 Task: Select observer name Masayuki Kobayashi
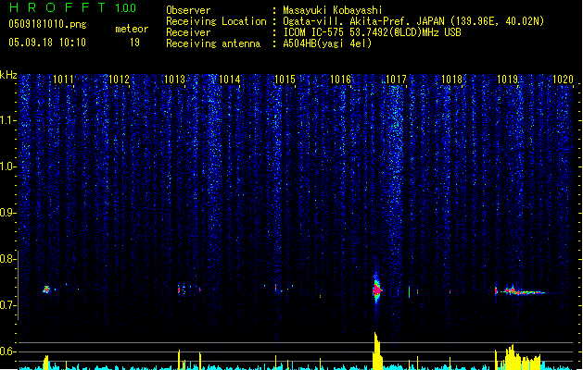coord(333,10)
